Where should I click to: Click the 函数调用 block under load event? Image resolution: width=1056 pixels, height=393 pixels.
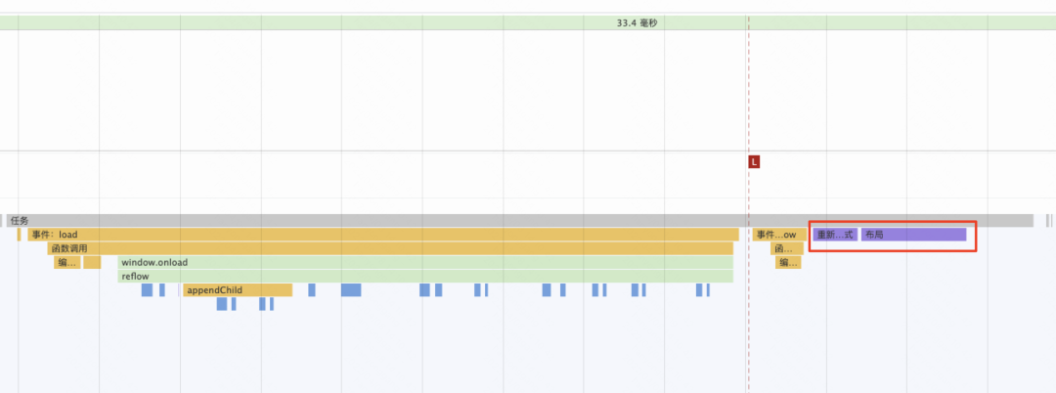click(390, 248)
